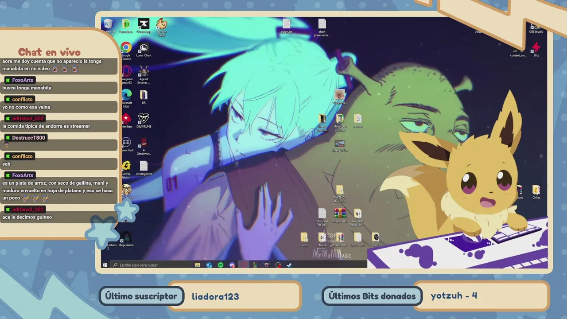The width and height of the screenshot is (567, 319).
Task: Open Discord from the taskbar
Action: click(232, 265)
